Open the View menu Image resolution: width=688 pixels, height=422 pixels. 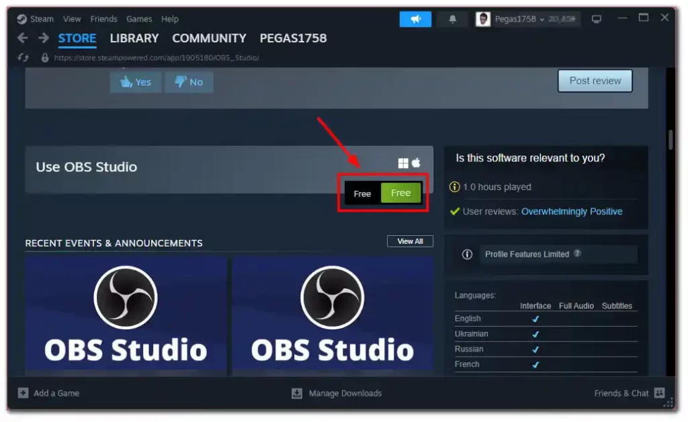[x=72, y=19]
